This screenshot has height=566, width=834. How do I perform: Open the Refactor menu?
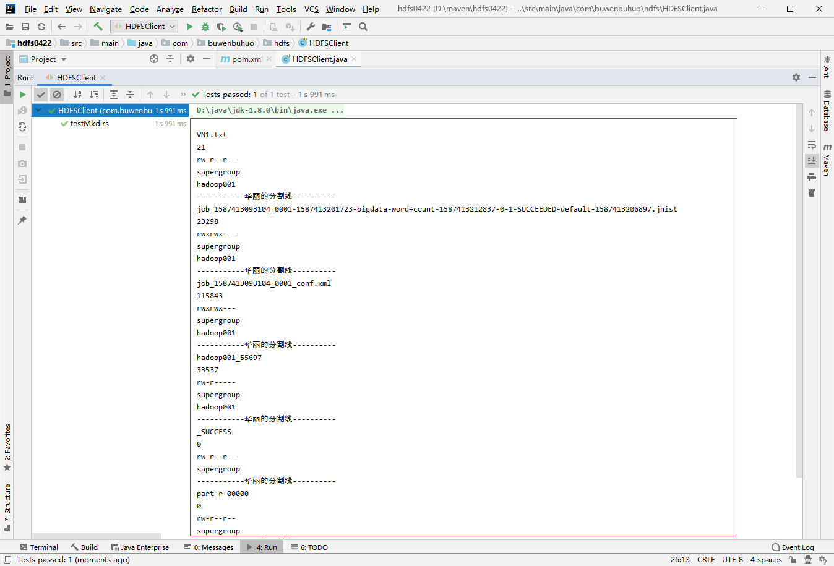pos(207,9)
